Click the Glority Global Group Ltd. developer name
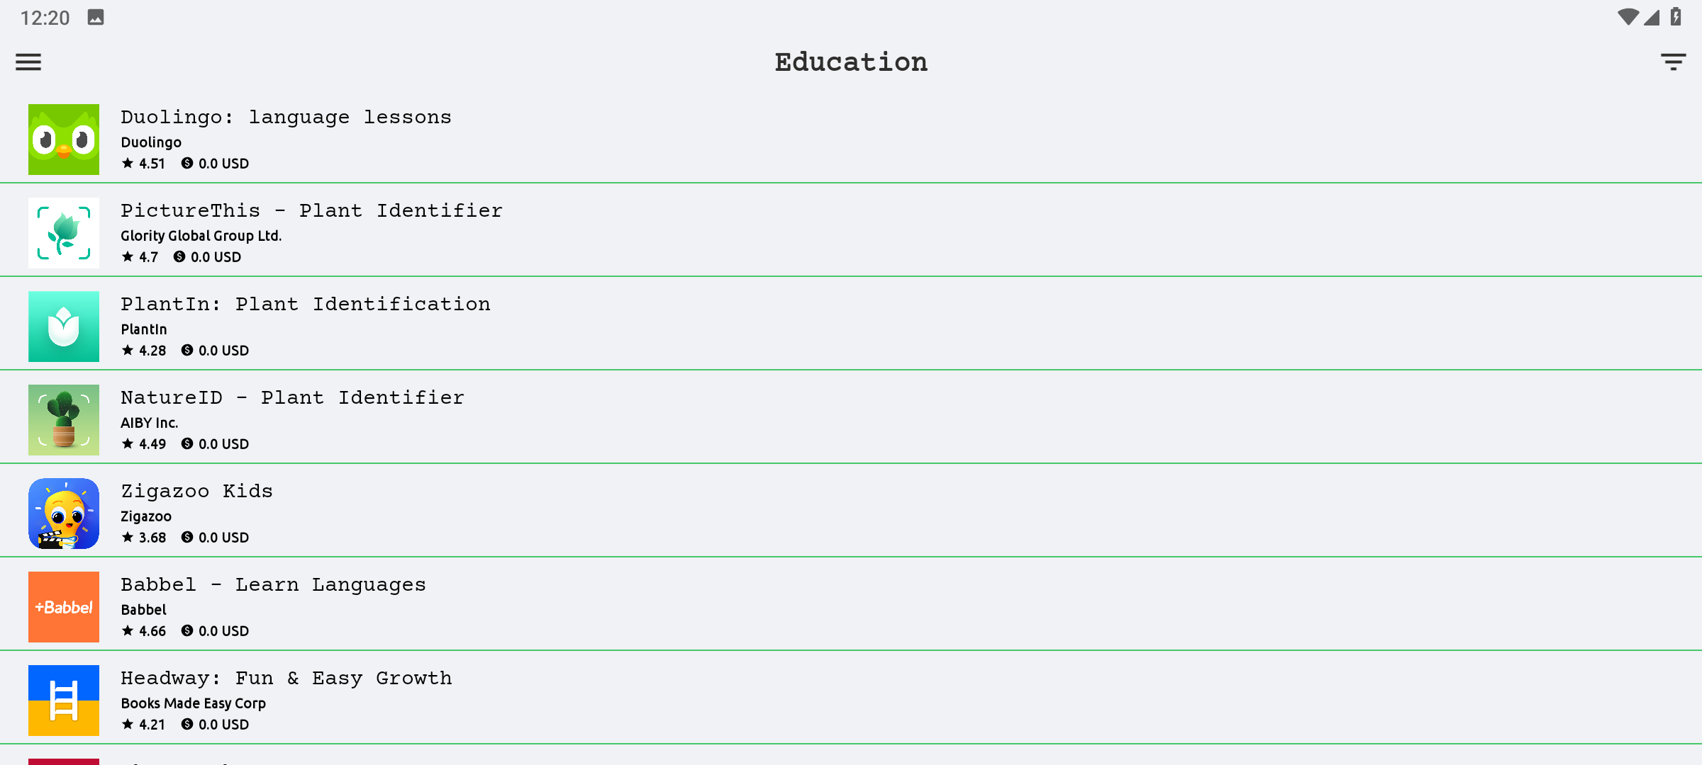The width and height of the screenshot is (1702, 765). (201, 236)
